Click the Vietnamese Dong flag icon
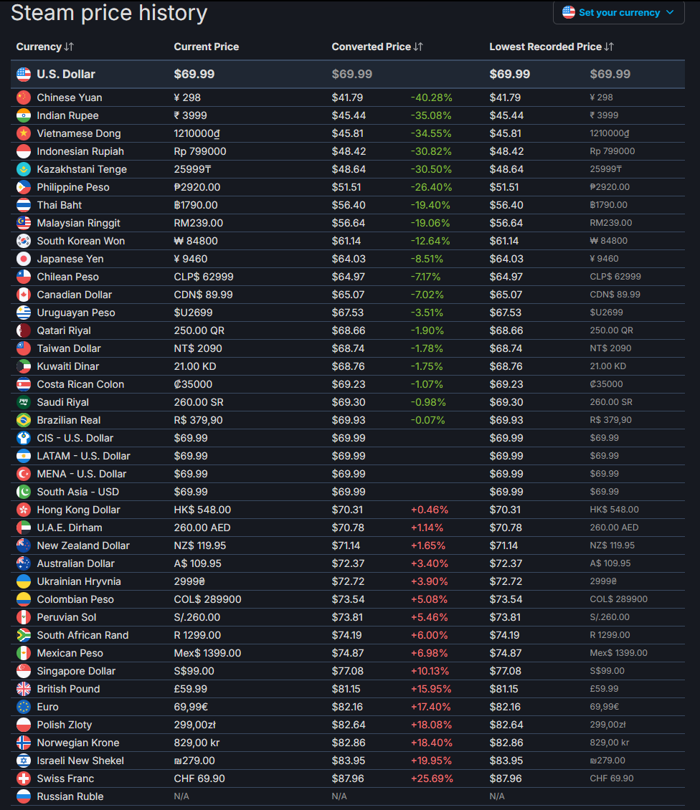Image resolution: width=700 pixels, height=810 pixels. (x=24, y=133)
